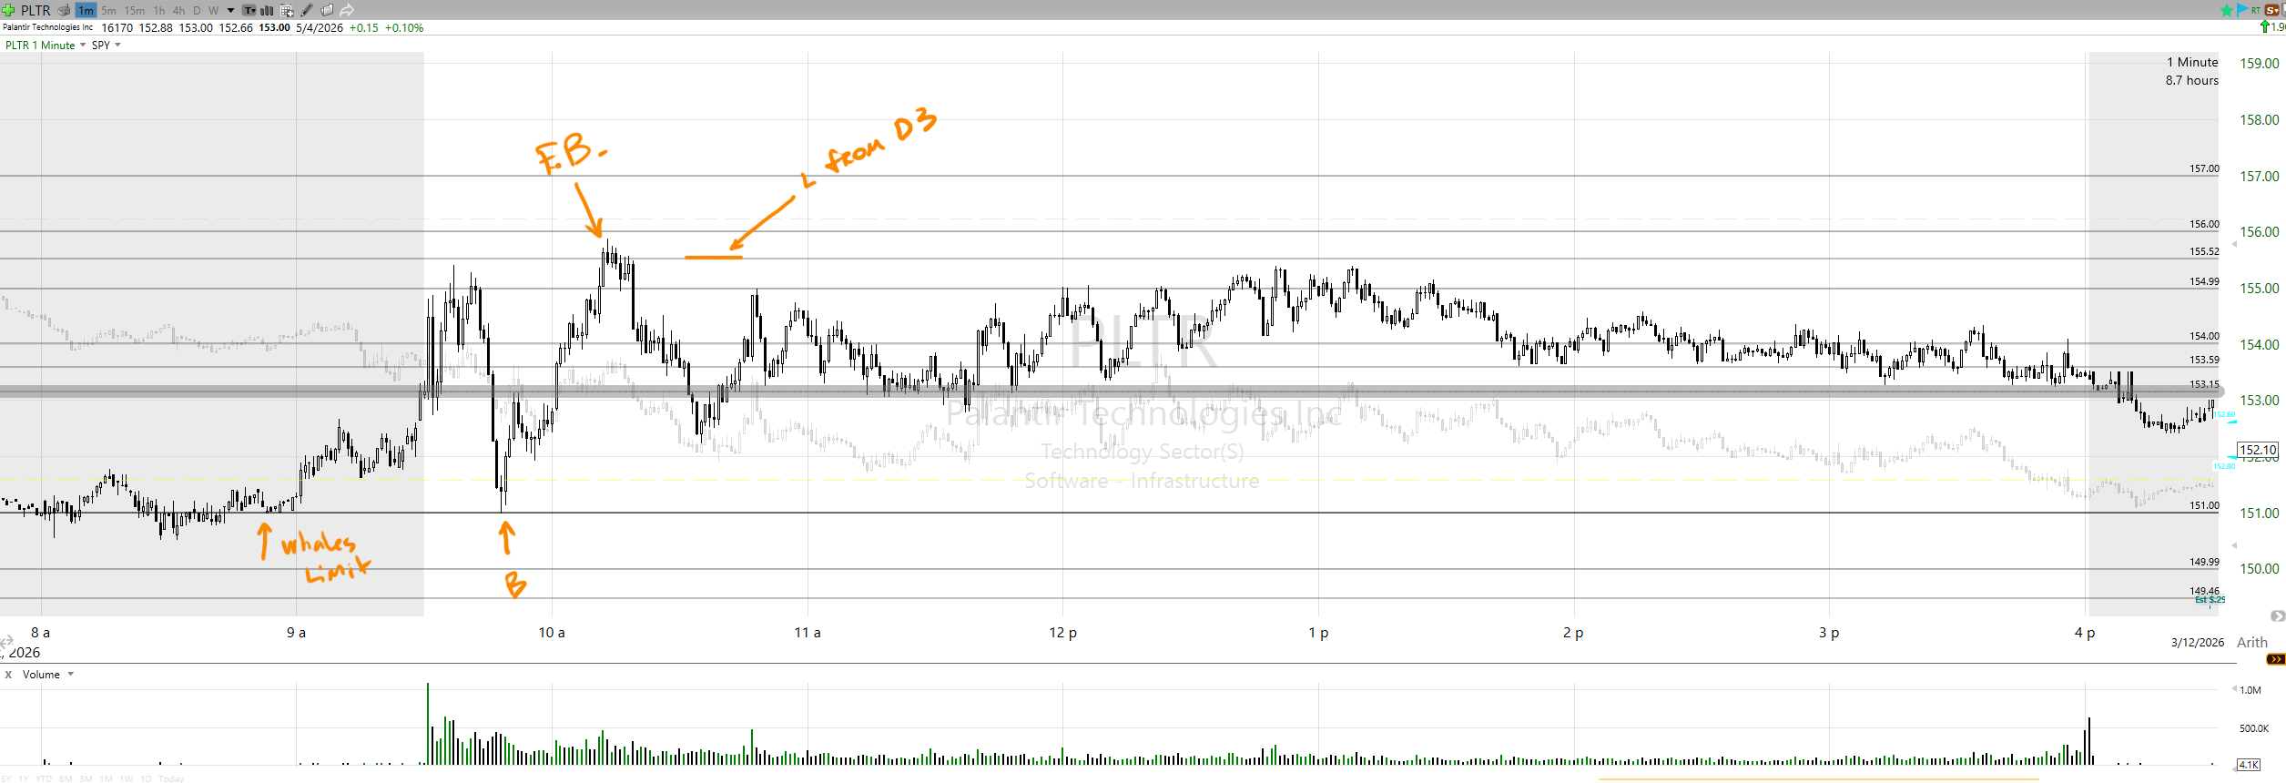The height and width of the screenshot is (783, 2286).
Task: Click the green star favorite icon
Action: pos(2226,10)
